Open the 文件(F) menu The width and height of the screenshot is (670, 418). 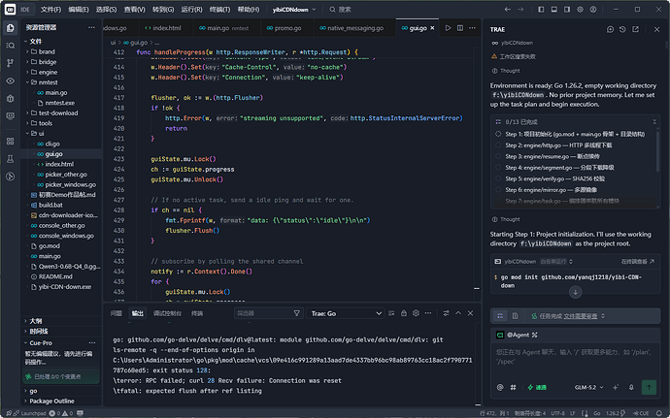[50, 10]
